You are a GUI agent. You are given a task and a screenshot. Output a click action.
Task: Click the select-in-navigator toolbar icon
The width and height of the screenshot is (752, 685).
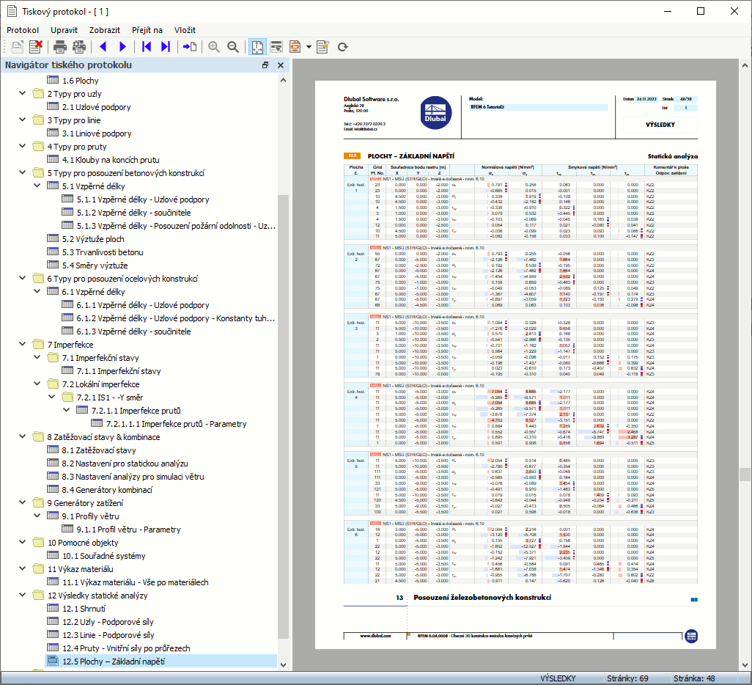tap(276, 46)
